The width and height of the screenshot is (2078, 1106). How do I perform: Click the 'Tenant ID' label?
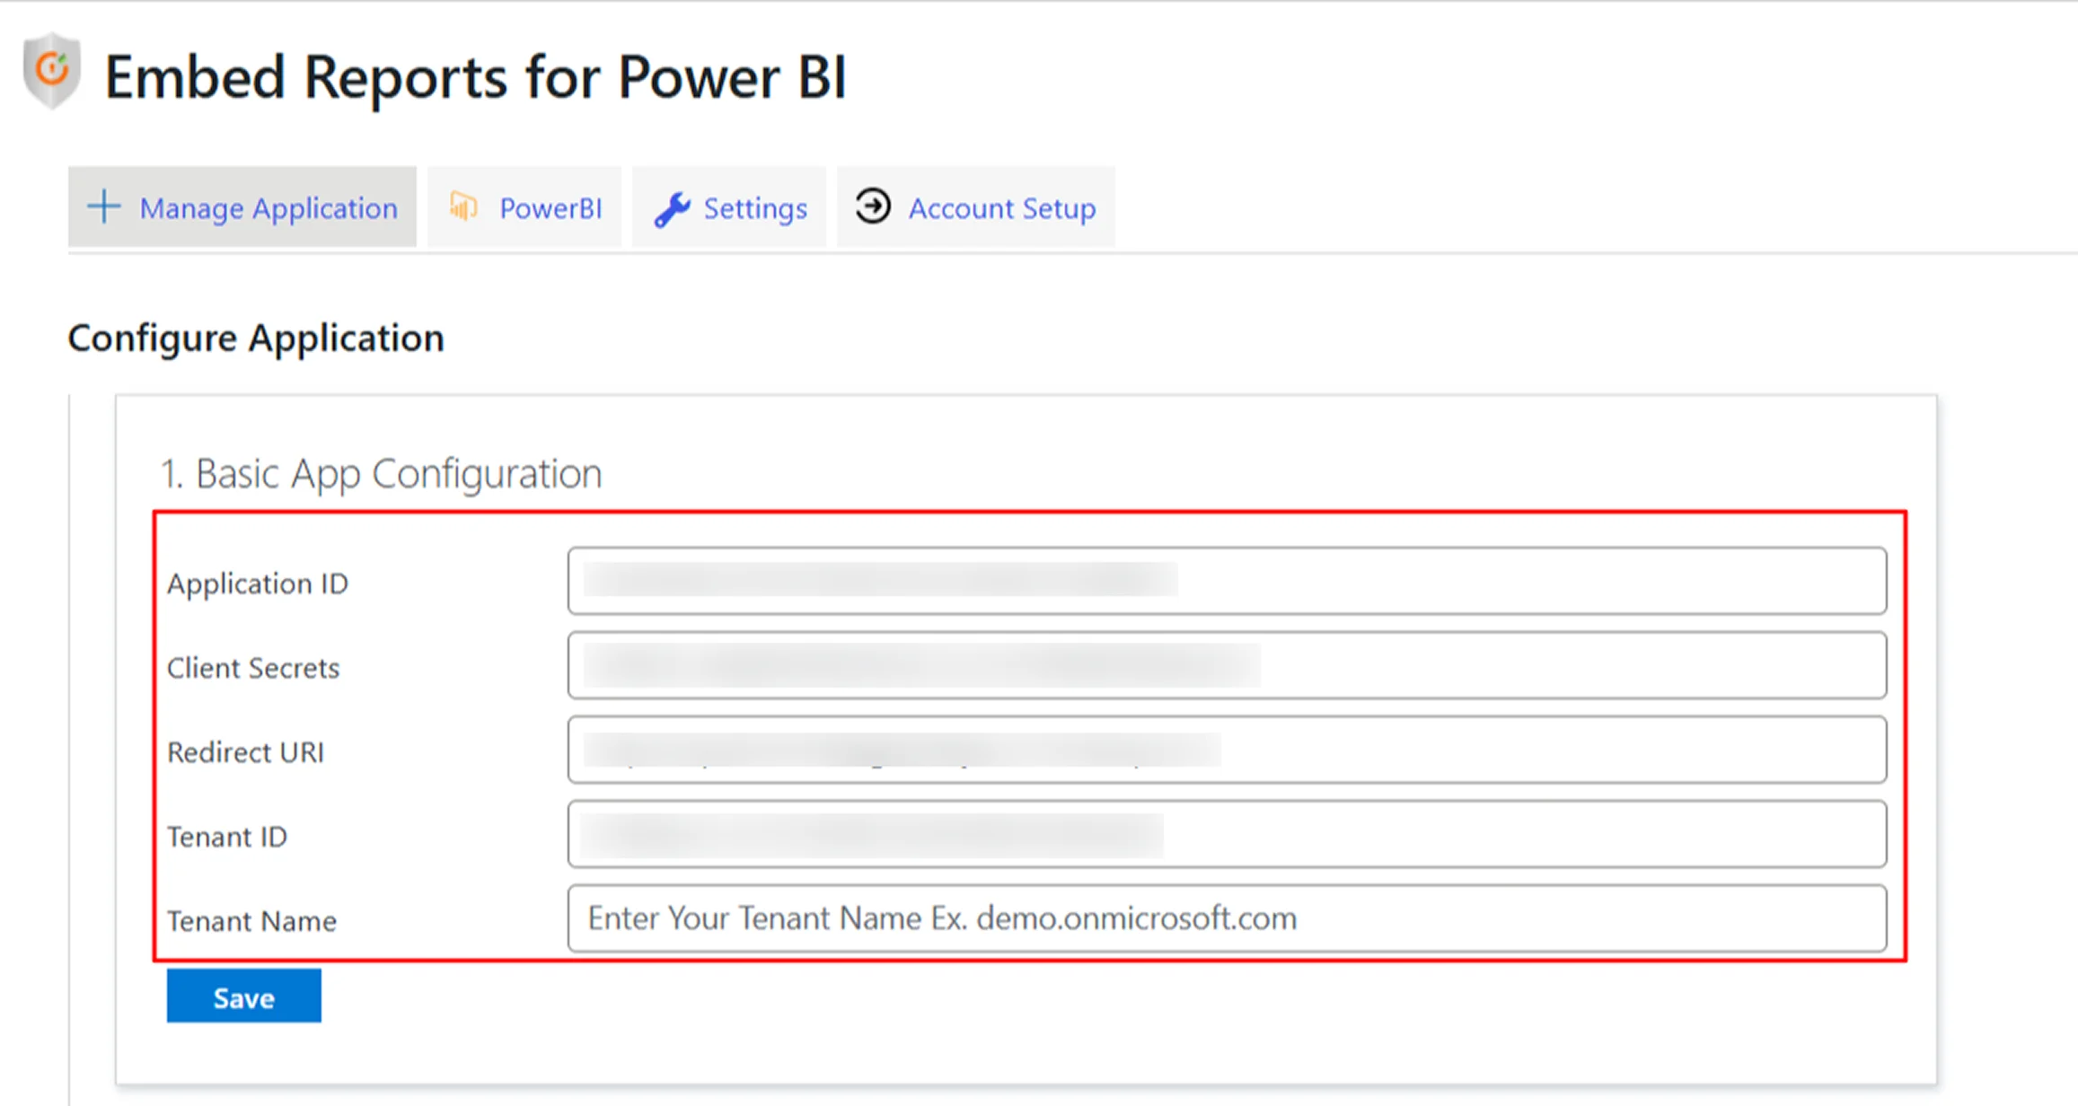coord(227,837)
